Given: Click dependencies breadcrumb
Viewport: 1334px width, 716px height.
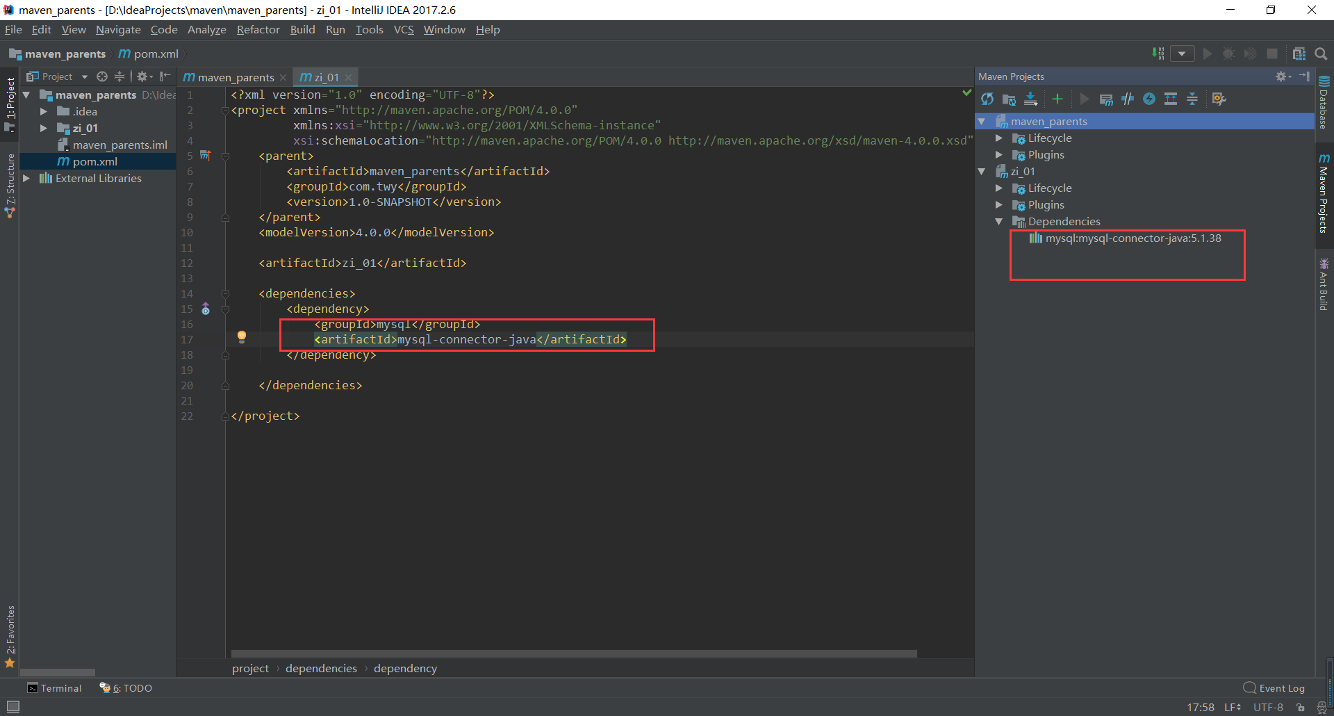Looking at the screenshot, I should point(321,669).
